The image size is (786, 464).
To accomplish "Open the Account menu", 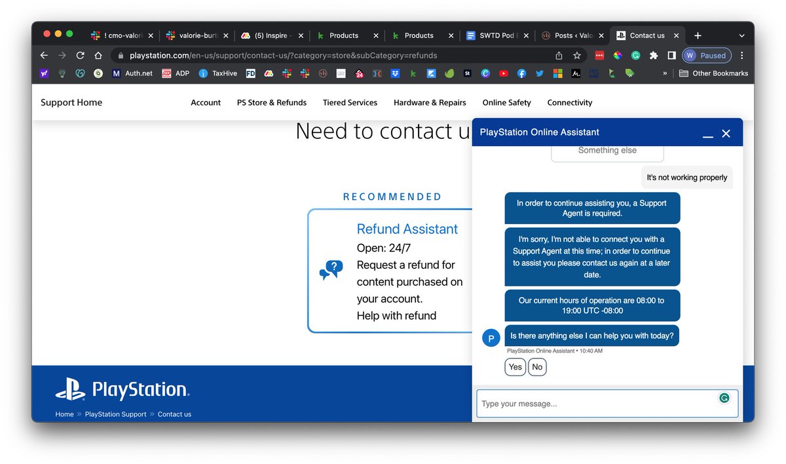I will (206, 102).
